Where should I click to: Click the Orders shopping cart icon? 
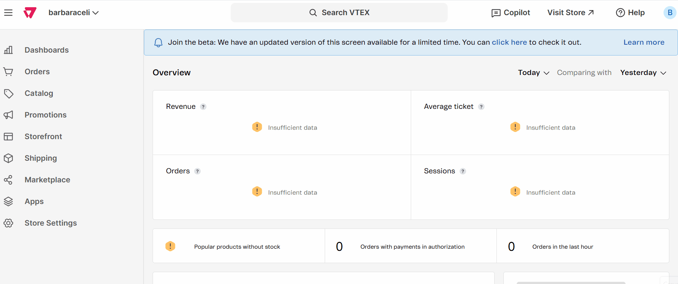8,72
